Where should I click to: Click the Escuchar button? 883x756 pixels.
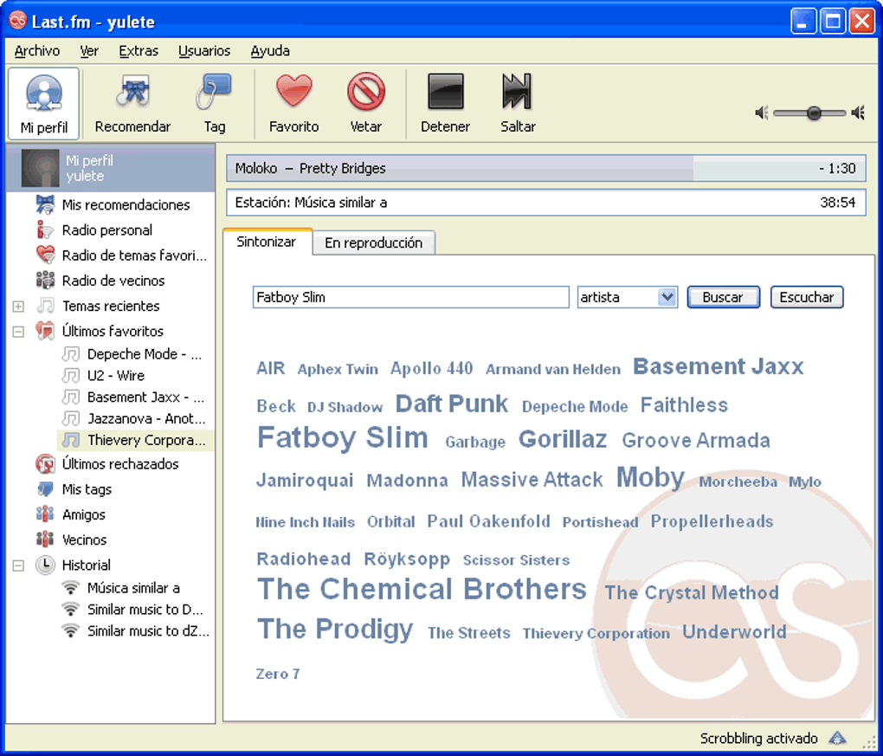807,297
